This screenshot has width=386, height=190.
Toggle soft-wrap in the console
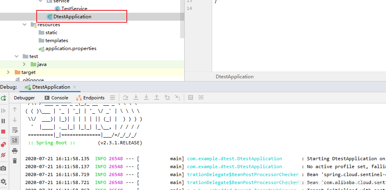click(x=15, y=130)
